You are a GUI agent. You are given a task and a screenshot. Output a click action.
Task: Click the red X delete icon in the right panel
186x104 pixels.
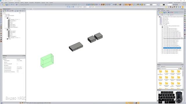(x=173, y=12)
